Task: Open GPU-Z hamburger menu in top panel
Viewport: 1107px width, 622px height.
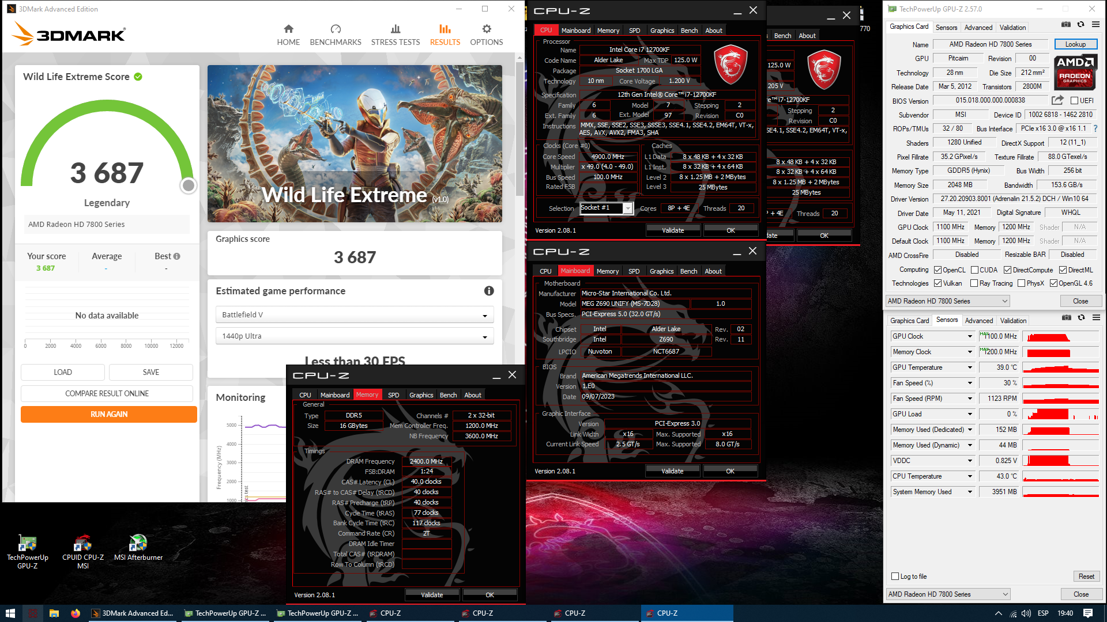Action: point(1095,25)
